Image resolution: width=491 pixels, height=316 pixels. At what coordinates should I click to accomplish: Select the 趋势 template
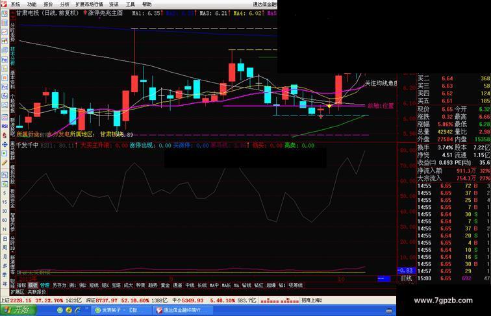[153, 286]
